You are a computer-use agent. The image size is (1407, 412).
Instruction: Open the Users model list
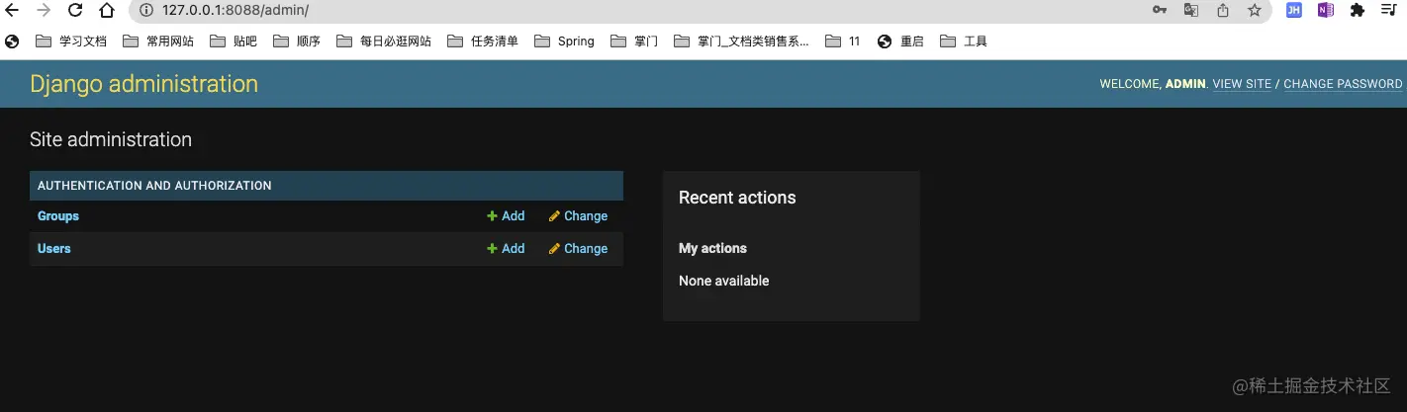pyautogui.click(x=54, y=249)
